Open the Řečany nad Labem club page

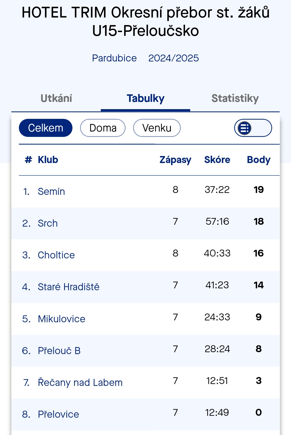(x=80, y=382)
